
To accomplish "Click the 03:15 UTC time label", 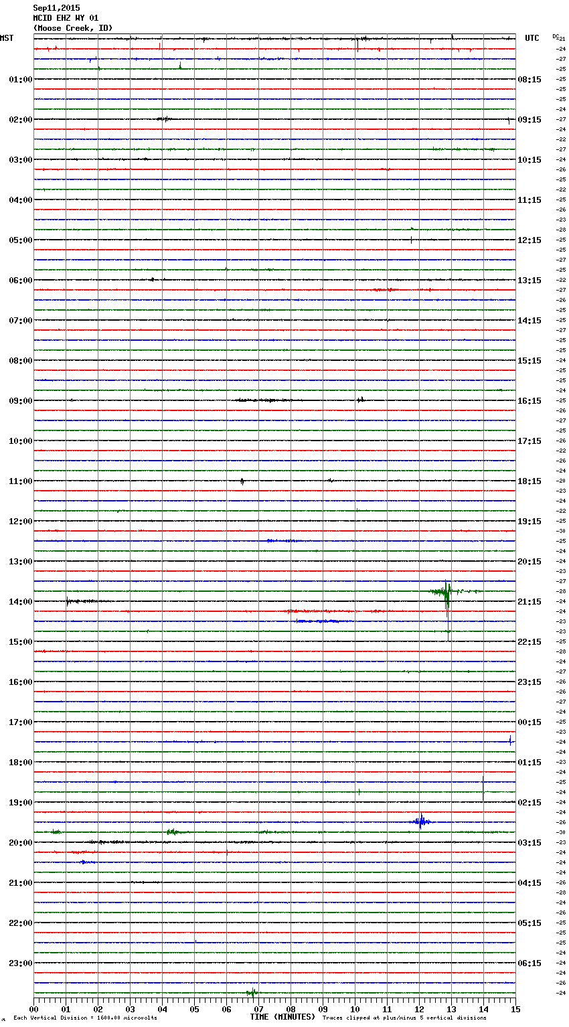I will pyautogui.click(x=530, y=843).
